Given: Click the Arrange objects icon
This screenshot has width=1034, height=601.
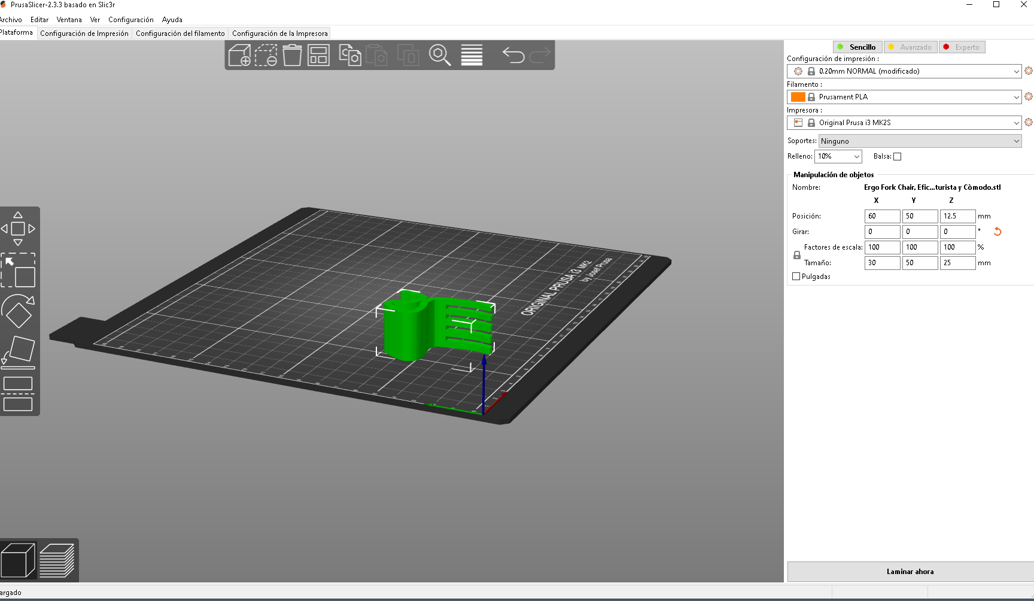Looking at the screenshot, I should 318,55.
